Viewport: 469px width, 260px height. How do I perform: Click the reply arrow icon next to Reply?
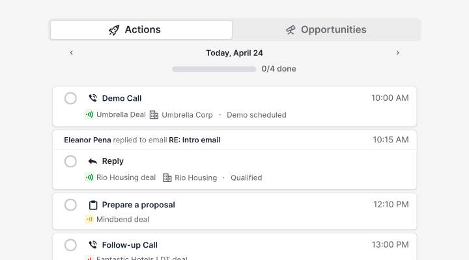pos(92,161)
